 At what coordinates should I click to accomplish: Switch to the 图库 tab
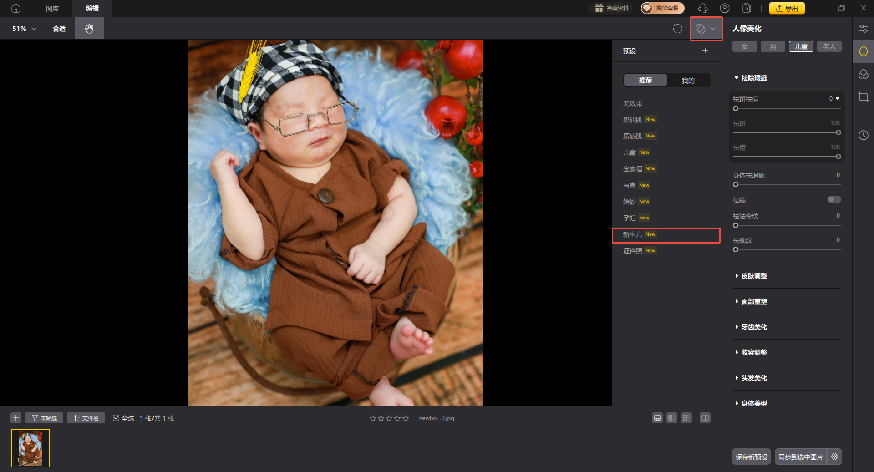pyautogui.click(x=52, y=9)
